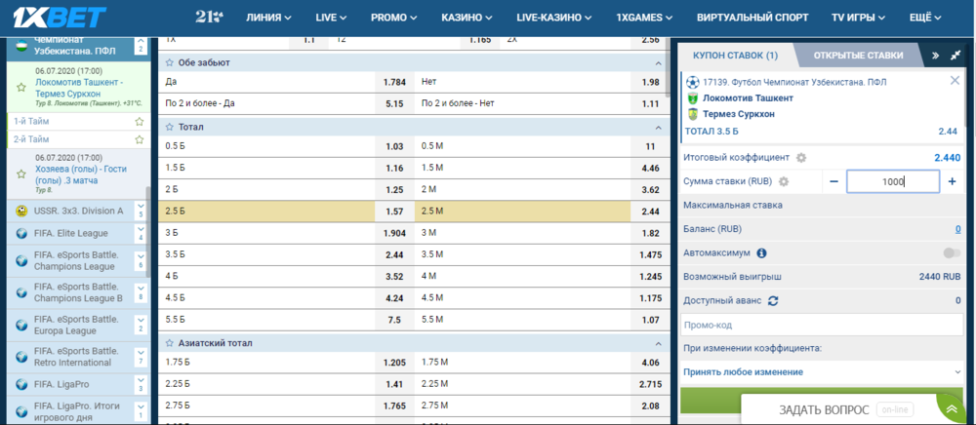This screenshot has height=425, width=976.
Task: Collapse the bet slip panel icon
Action: coord(956,56)
